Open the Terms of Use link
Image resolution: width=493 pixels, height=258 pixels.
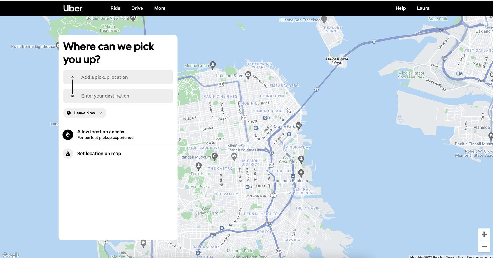click(x=455, y=257)
